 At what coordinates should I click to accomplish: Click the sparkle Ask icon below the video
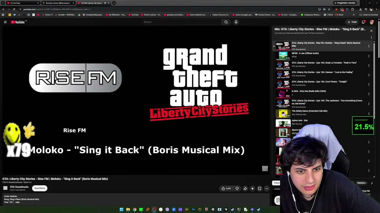click(252, 188)
